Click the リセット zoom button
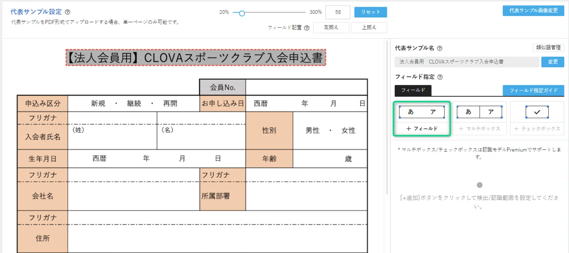This screenshot has height=253, width=569. coord(370,12)
